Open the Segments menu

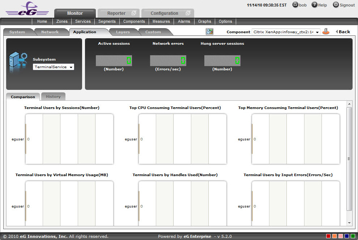pos(107,21)
